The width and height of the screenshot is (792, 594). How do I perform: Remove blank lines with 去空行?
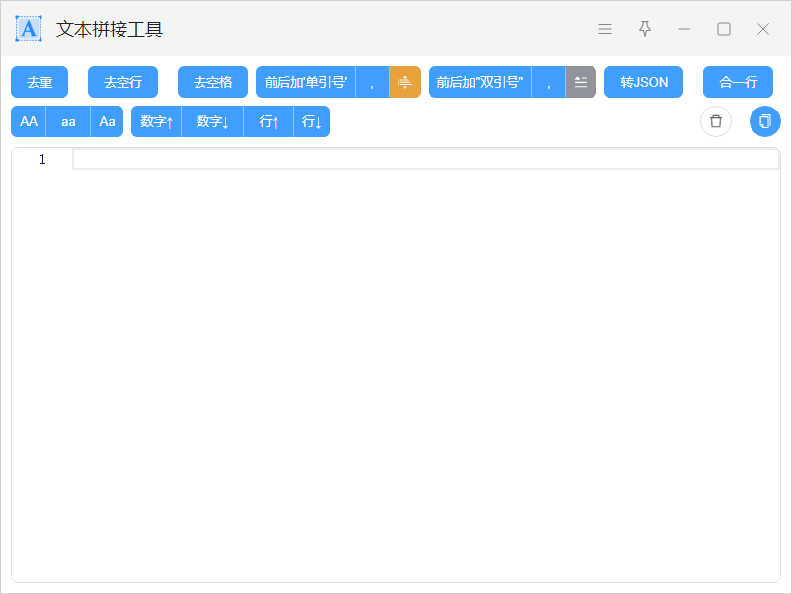[122, 82]
